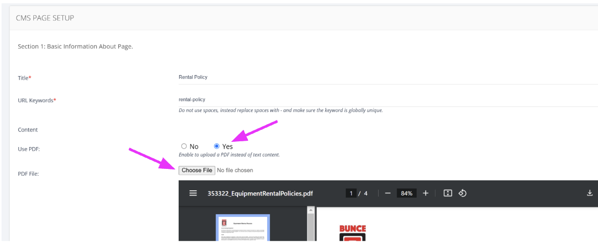This screenshot has height=244, width=598.
Task: Click the 353322_EquipmentRentalPolicies.pdf file name
Action: pyautogui.click(x=260, y=193)
